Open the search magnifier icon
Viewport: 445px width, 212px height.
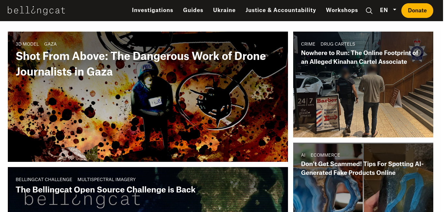tap(369, 10)
